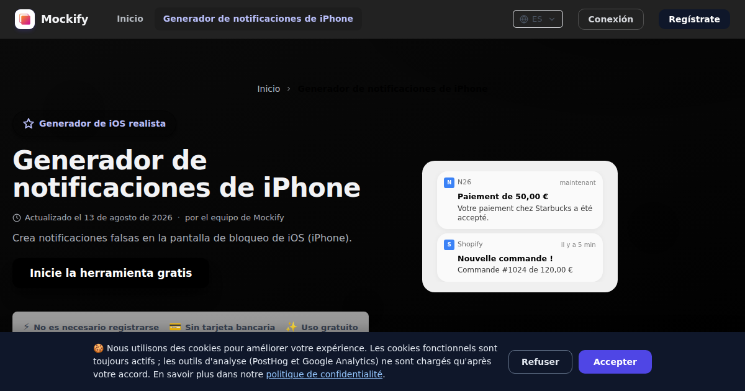This screenshot has height=391, width=745.
Task: Expand the ES language dropdown
Action: 538,19
